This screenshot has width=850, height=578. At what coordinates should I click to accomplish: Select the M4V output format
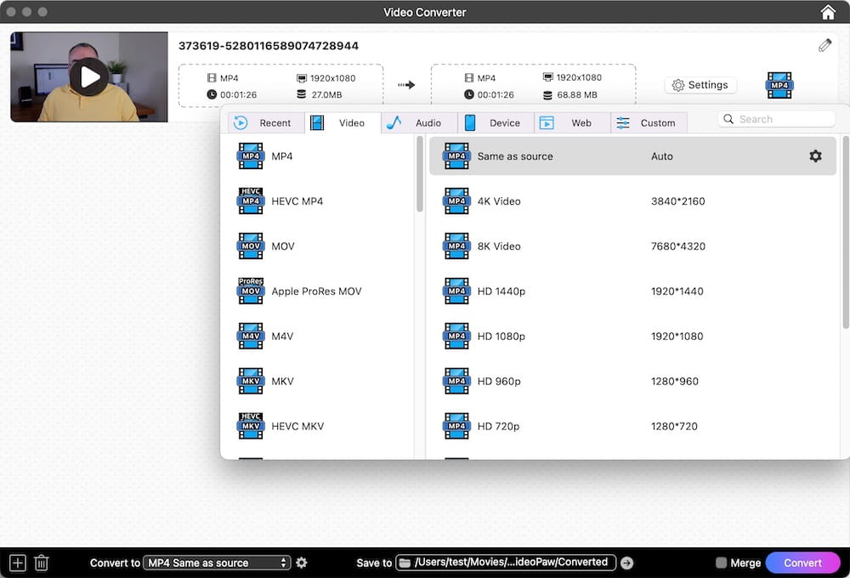[283, 336]
